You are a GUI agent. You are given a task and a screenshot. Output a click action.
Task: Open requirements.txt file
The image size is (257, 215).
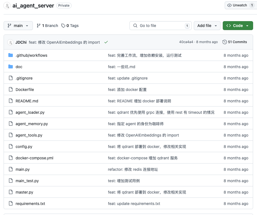30,204
